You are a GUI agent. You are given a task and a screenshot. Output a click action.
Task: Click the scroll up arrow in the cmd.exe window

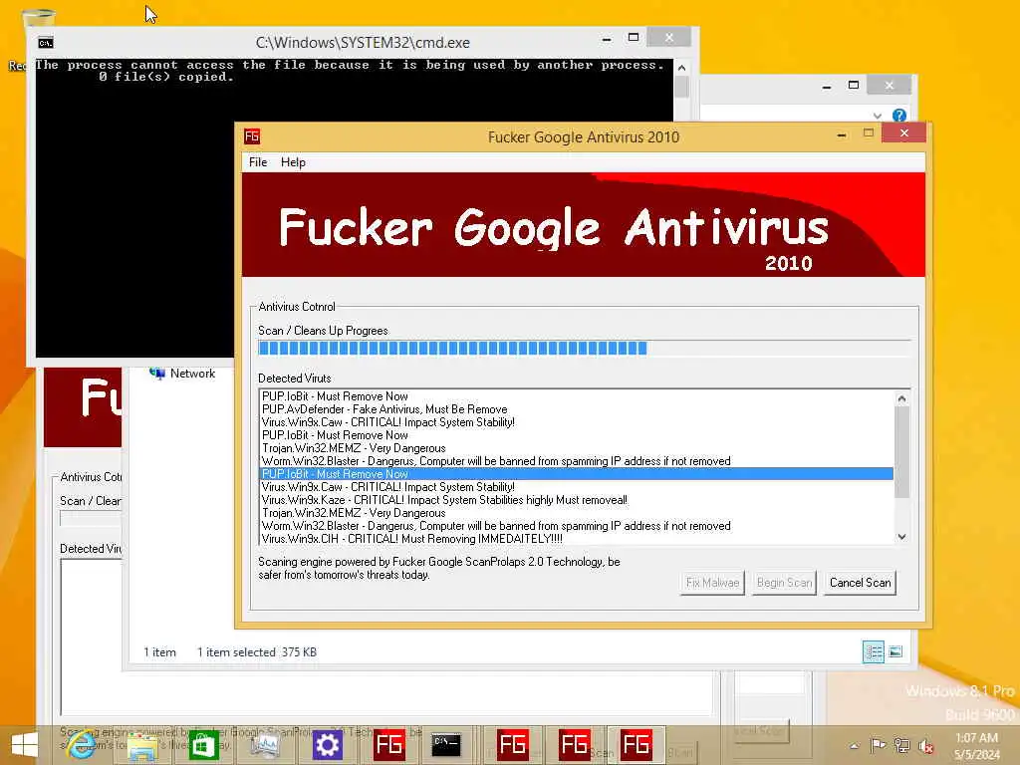(x=681, y=68)
